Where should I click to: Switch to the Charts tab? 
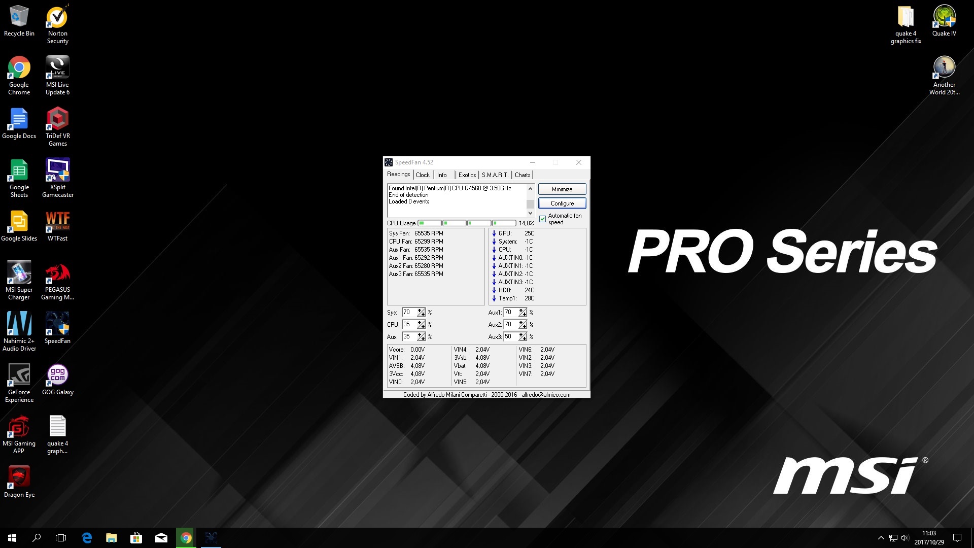click(x=523, y=175)
